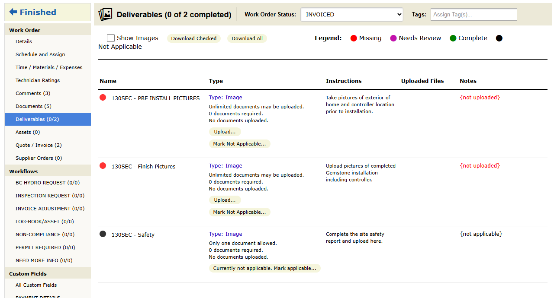The height and width of the screenshot is (298, 554).
Task: Click the Finished heading link
Action: (x=38, y=12)
